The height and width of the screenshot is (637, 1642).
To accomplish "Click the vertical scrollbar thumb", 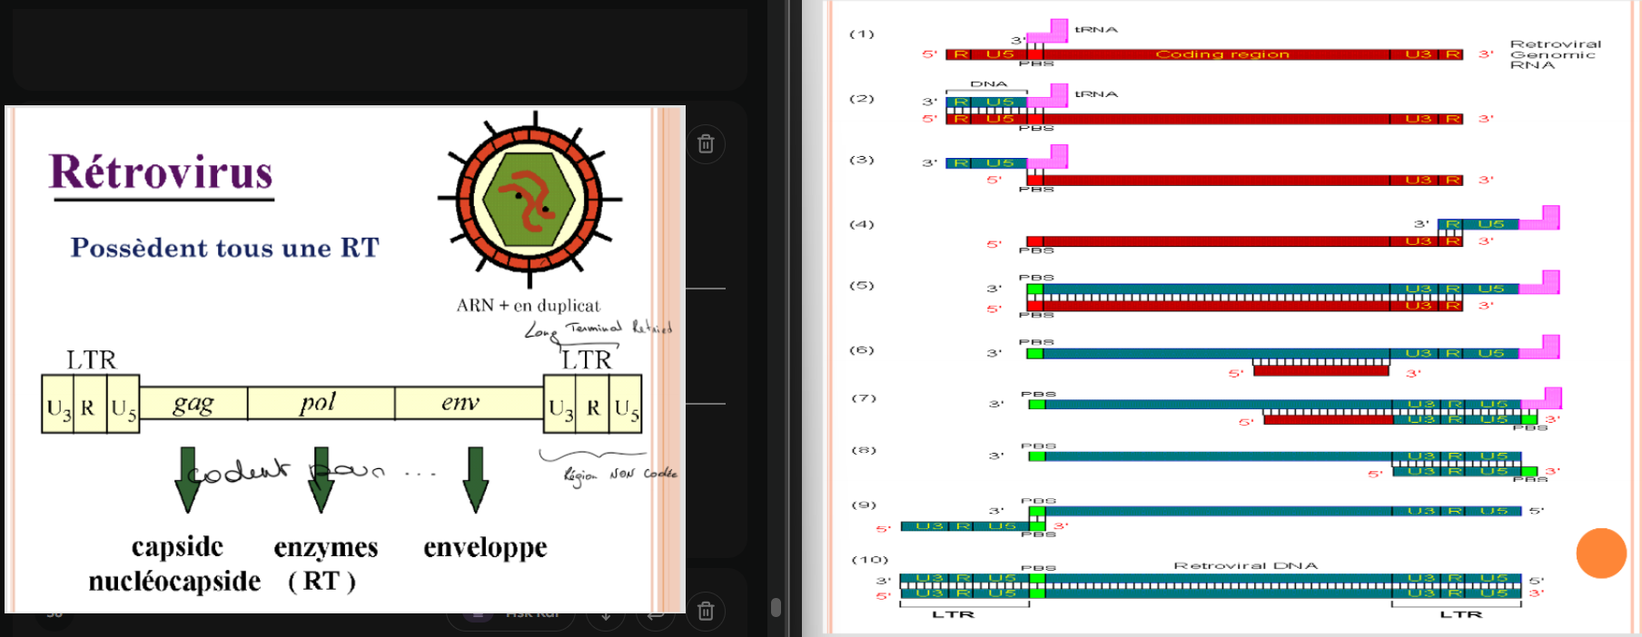I will 776,607.
